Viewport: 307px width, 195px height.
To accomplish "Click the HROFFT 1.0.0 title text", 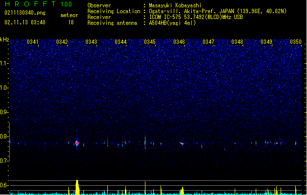I will point(38,4).
